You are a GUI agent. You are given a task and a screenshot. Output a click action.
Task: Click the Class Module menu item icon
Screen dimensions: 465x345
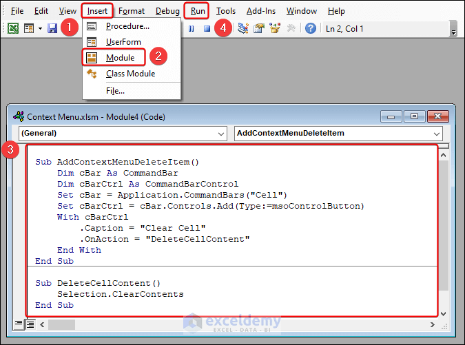click(x=92, y=74)
